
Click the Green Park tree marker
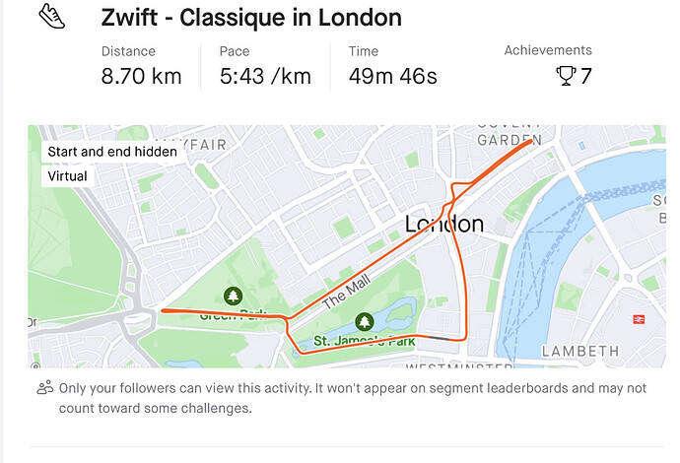(233, 297)
